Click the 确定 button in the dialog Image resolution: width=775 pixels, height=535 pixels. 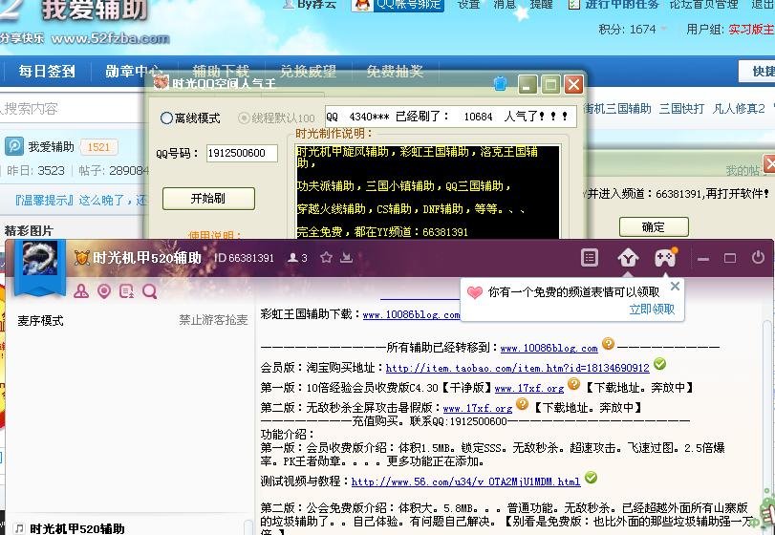click(x=654, y=226)
